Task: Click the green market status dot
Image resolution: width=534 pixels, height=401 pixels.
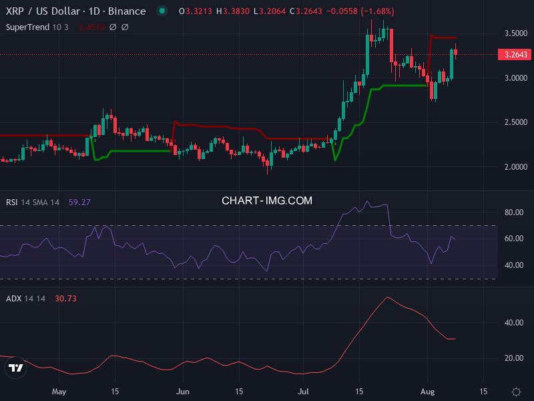Action: pos(162,11)
